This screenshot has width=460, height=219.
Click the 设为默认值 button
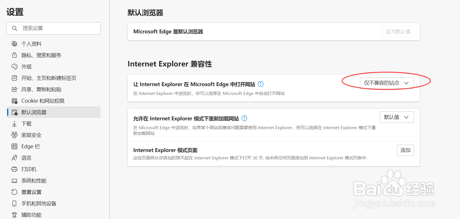(x=398, y=32)
